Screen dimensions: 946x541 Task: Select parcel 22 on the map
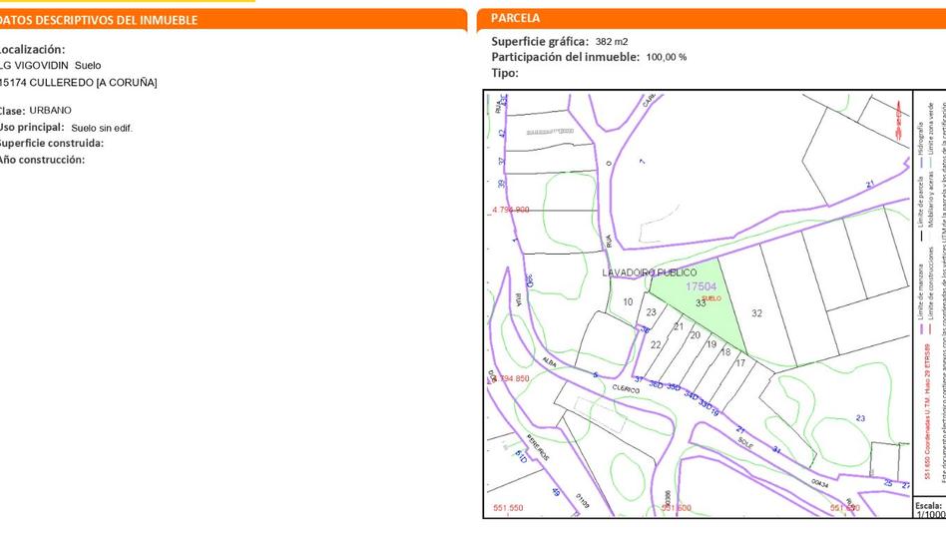pos(656,345)
